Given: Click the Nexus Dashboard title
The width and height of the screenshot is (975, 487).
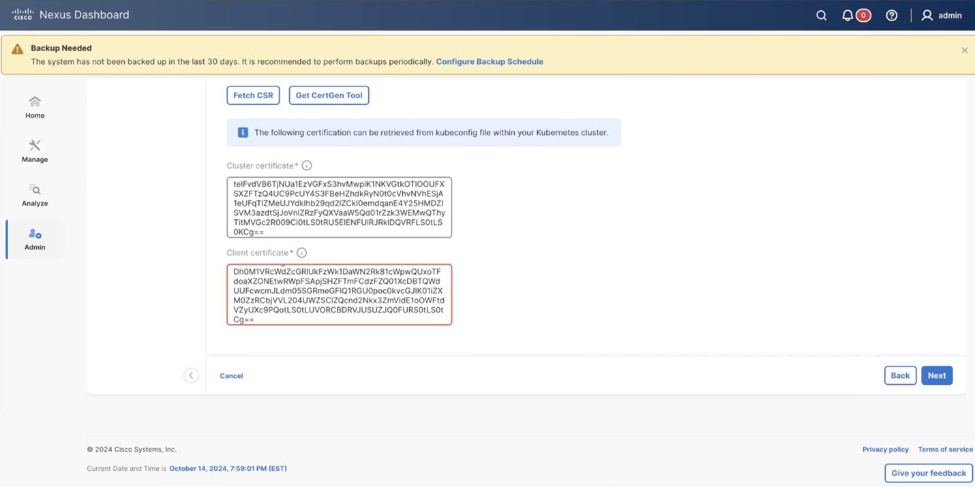Looking at the screenshot, I should [85, 15].
